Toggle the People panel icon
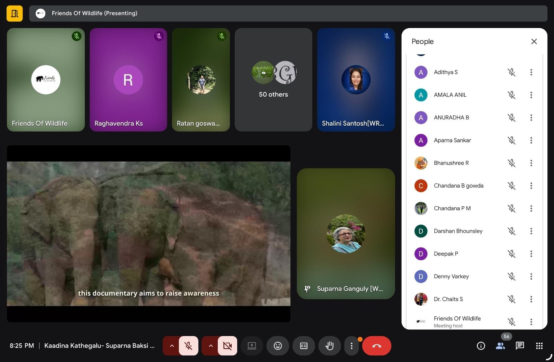 (x=500, y=346)
